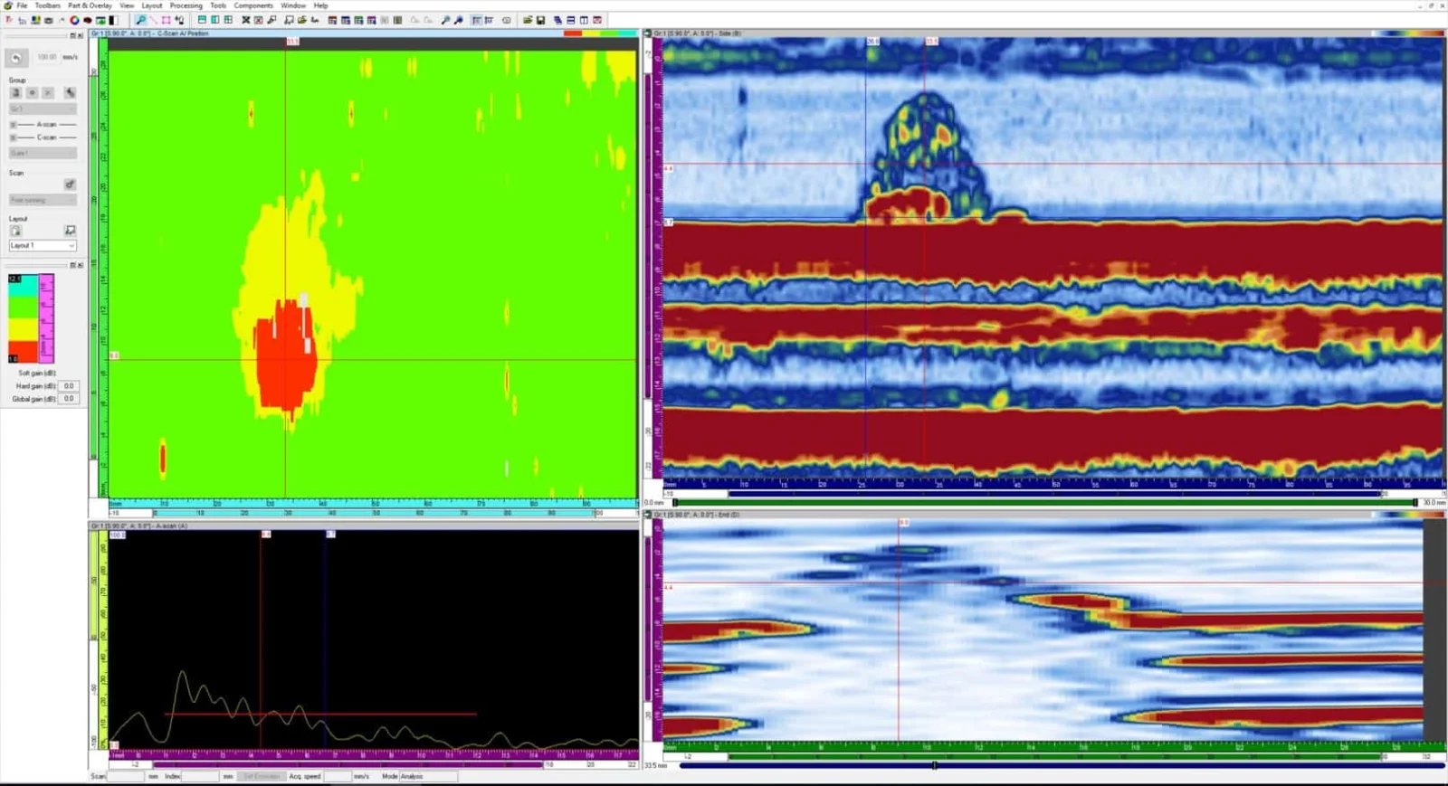This screenshot has height=786, width=1448.
Task: Click the four-pane grid layout icon
Action: click(228, 20)
